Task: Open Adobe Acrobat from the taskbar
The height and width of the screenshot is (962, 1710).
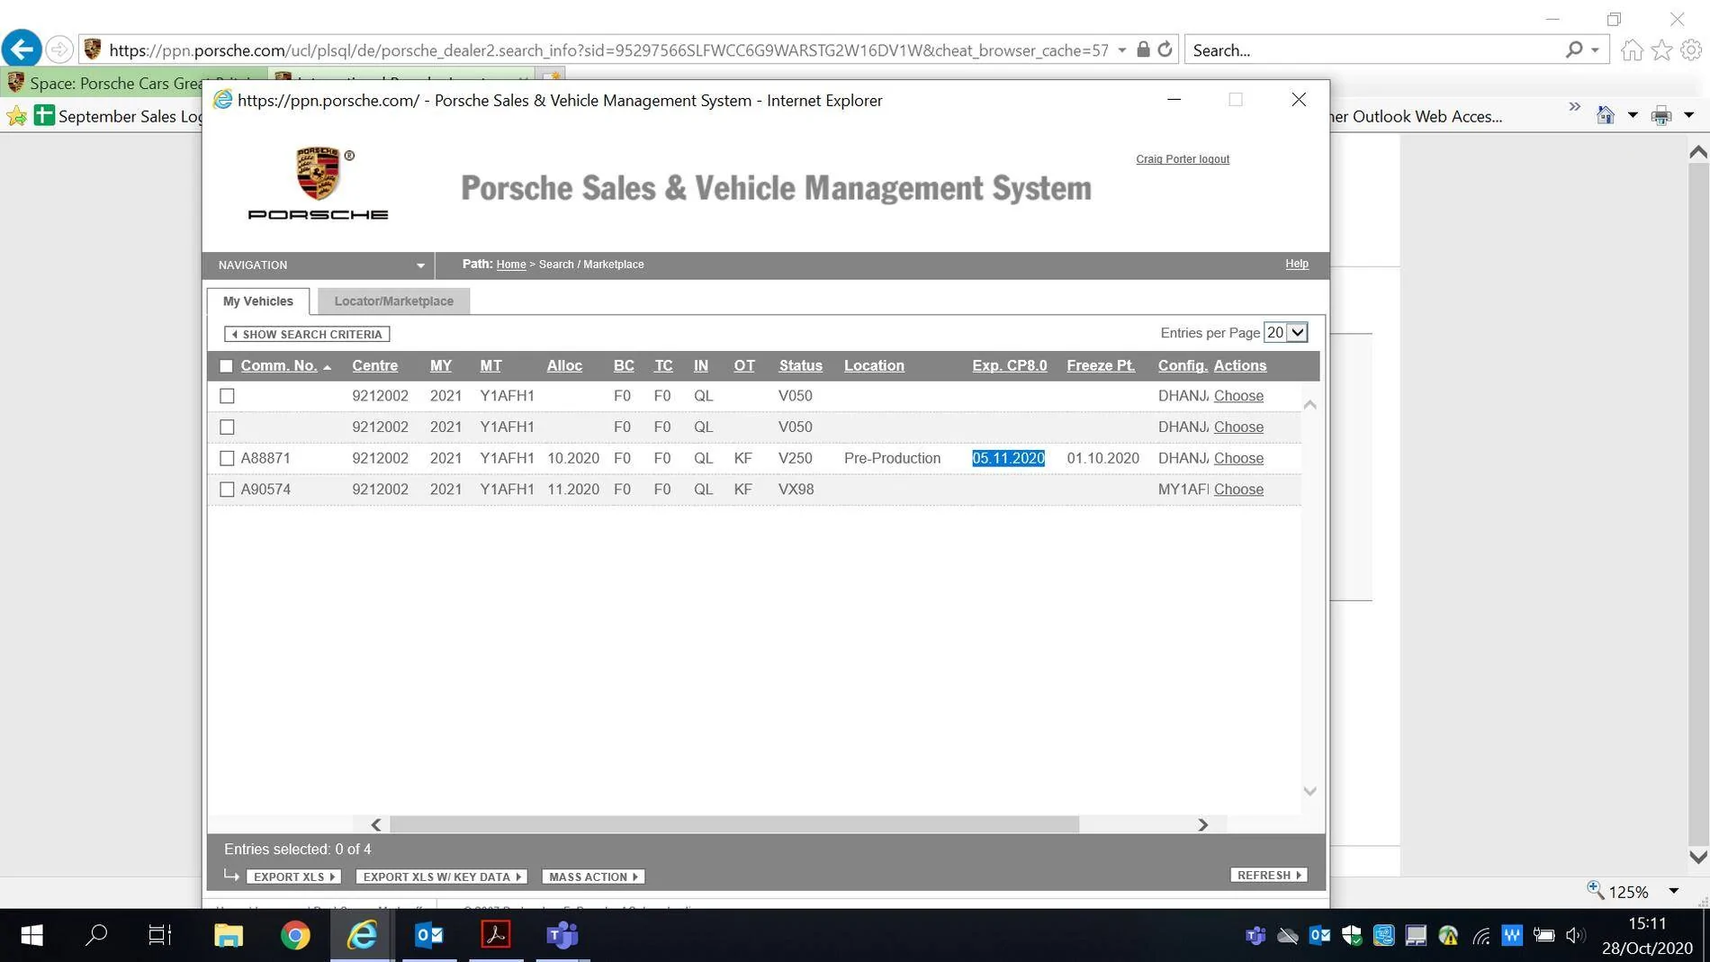Action: 496,936
